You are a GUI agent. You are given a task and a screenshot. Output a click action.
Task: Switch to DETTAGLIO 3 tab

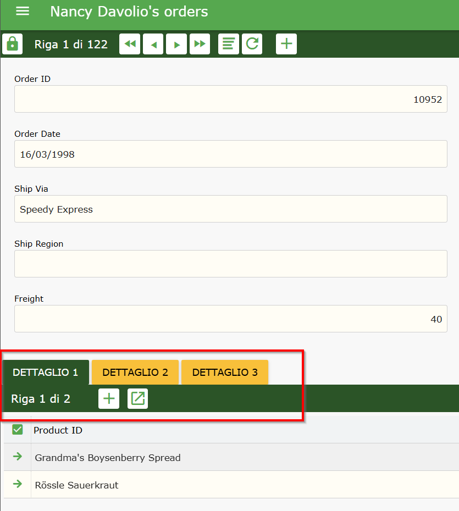click(225, 373)
